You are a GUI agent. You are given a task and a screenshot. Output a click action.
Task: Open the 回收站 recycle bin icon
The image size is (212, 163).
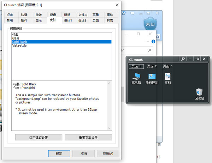(x=199, y=94)
